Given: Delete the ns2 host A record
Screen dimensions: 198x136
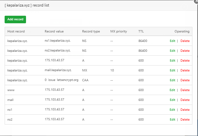Looking at the screenshot, I should [x=185, y=120].
